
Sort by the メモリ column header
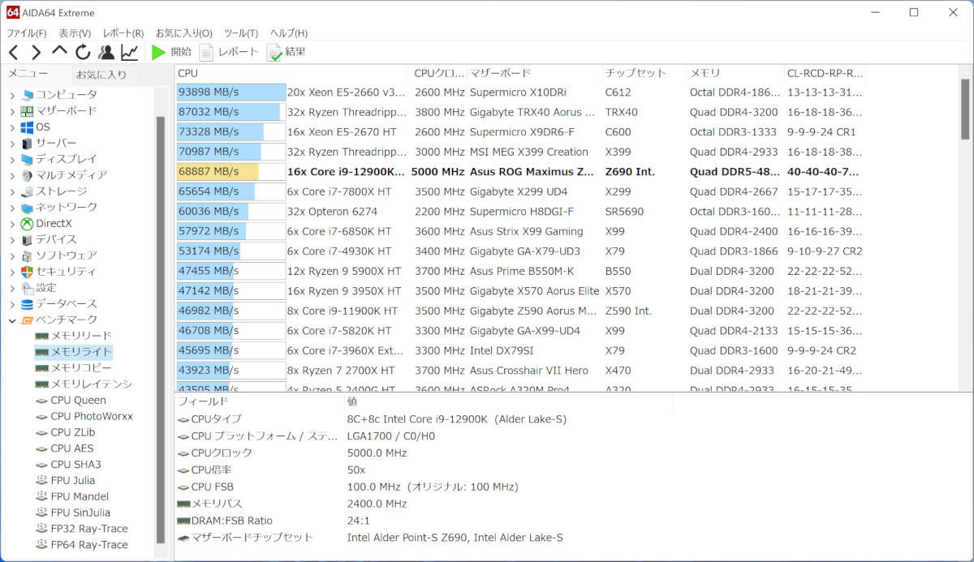coord(735,73)
